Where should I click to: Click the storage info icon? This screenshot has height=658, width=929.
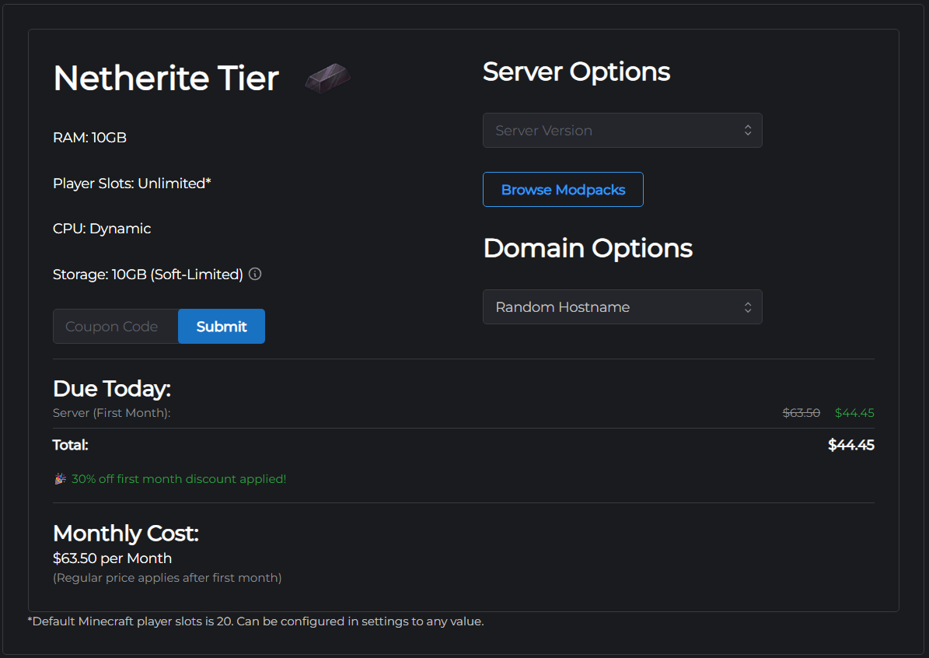pyautogui.click(x=255, y=274)
